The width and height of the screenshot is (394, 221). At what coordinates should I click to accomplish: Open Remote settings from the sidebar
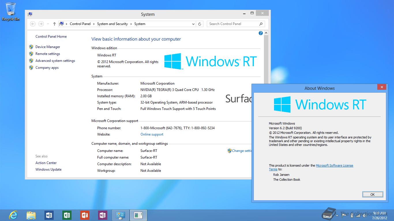coord(48,54)
